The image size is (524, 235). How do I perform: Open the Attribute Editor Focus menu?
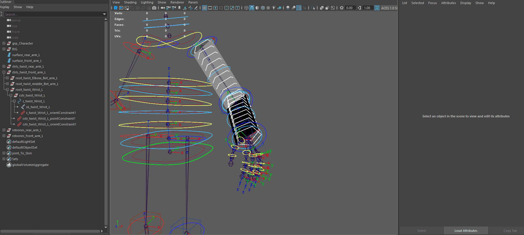(x=433, y=3)
